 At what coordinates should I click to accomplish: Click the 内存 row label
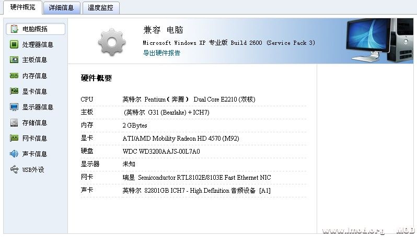point(87,125)
